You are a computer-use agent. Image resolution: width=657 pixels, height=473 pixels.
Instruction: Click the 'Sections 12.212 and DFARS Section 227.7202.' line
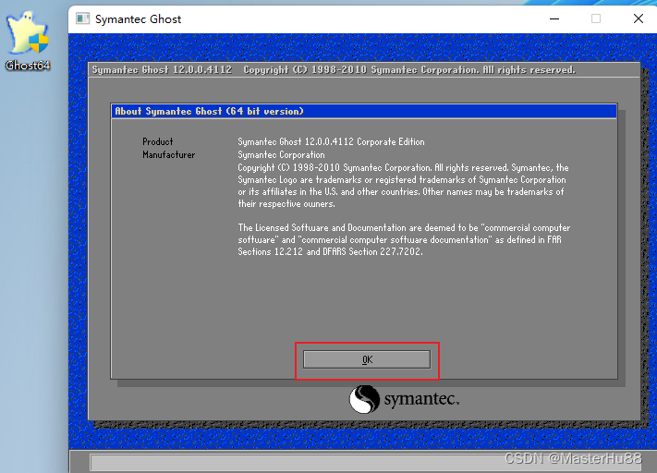point(330,252)
